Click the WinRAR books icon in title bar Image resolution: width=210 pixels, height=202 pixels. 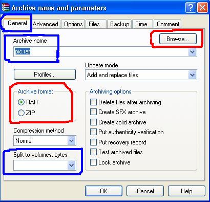click(x=6, y=8)
